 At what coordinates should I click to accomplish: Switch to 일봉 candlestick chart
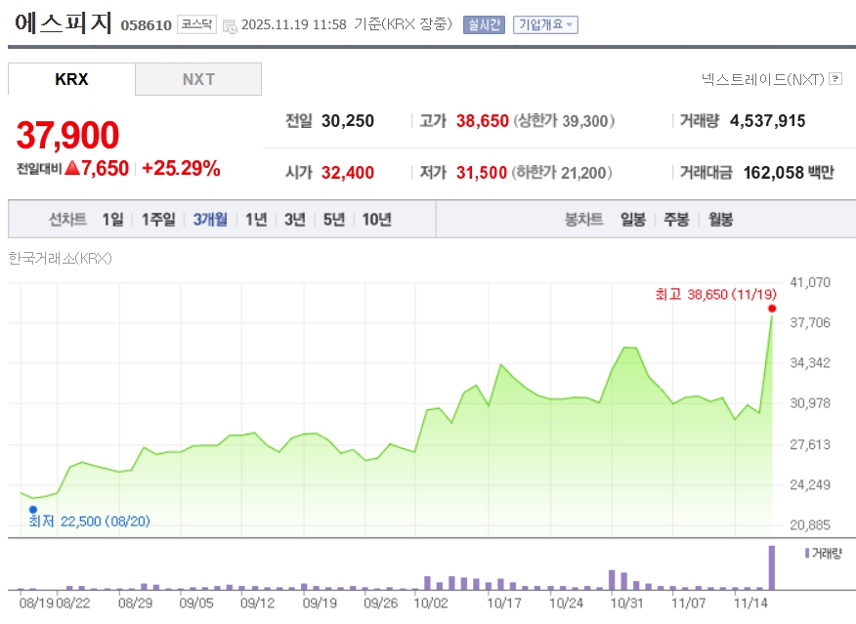(x=632, y=220)
